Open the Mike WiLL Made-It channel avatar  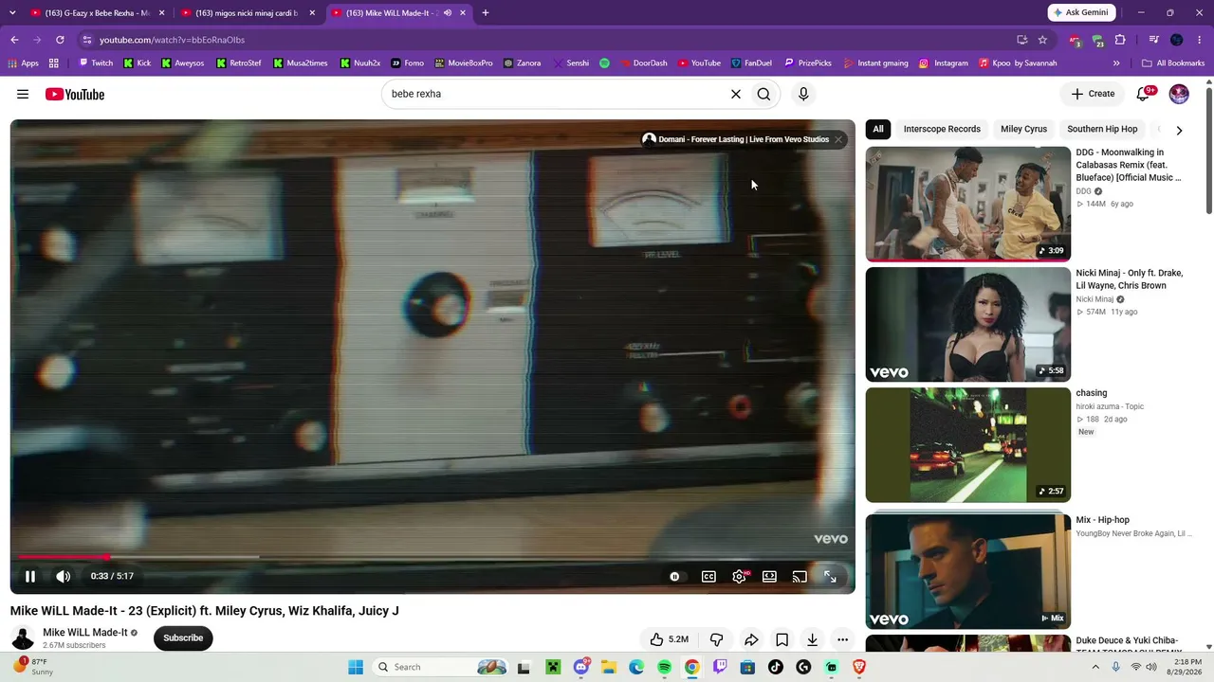point(23,637)
